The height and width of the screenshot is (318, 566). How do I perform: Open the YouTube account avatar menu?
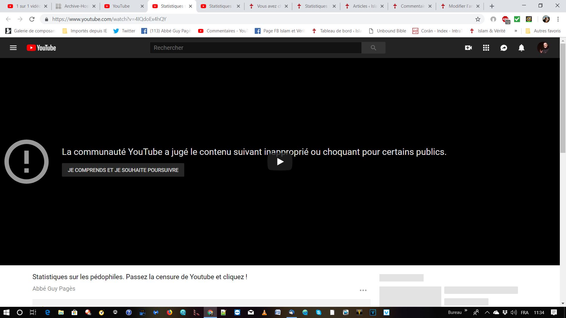coord(543,48)
